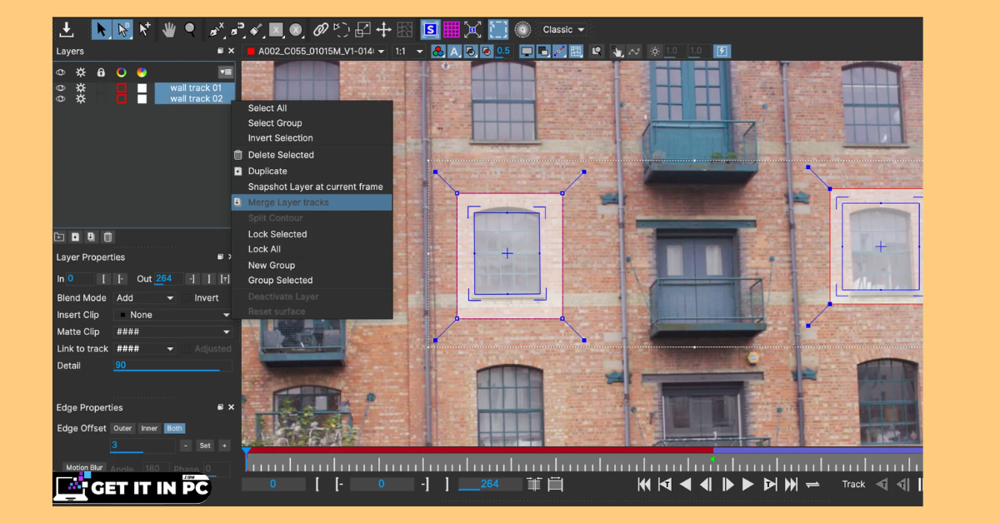The width and height of the screenshot is (1000, 523).
Task: Open the Link to track dropdown
Action: click(145, 349)
